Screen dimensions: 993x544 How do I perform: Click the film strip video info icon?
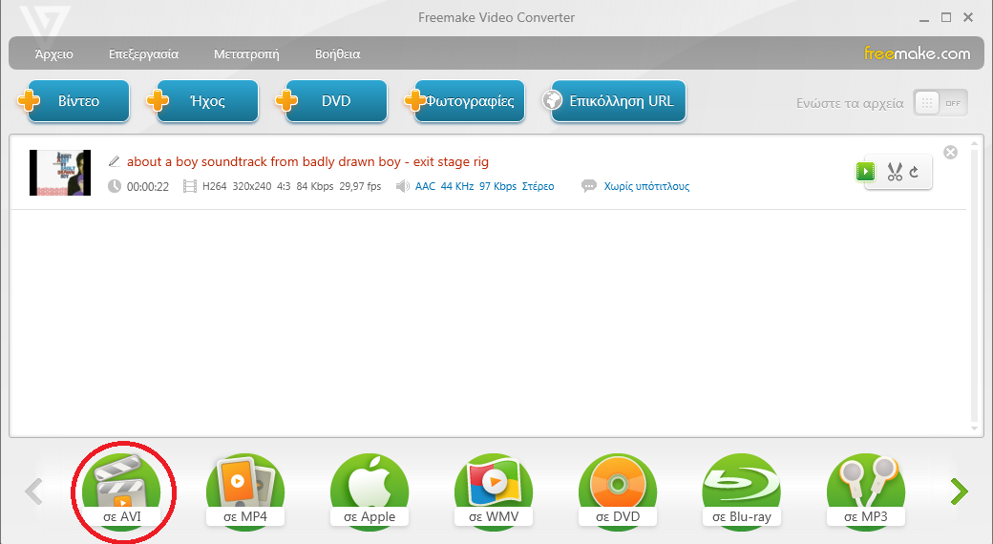[189, 186]
